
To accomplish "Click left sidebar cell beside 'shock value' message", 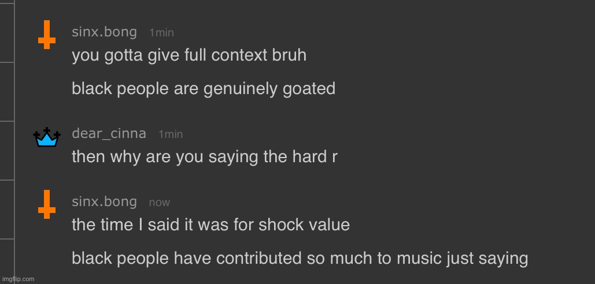I will (7, 210).
